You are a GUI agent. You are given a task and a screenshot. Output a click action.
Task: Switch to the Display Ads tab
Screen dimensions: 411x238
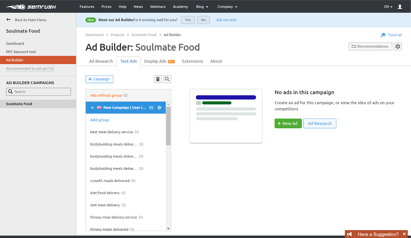pyautogui.click(x=160, y=61)
